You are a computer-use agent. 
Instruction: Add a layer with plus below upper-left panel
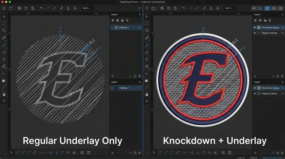pyautogui.click(x=112, y=76)
